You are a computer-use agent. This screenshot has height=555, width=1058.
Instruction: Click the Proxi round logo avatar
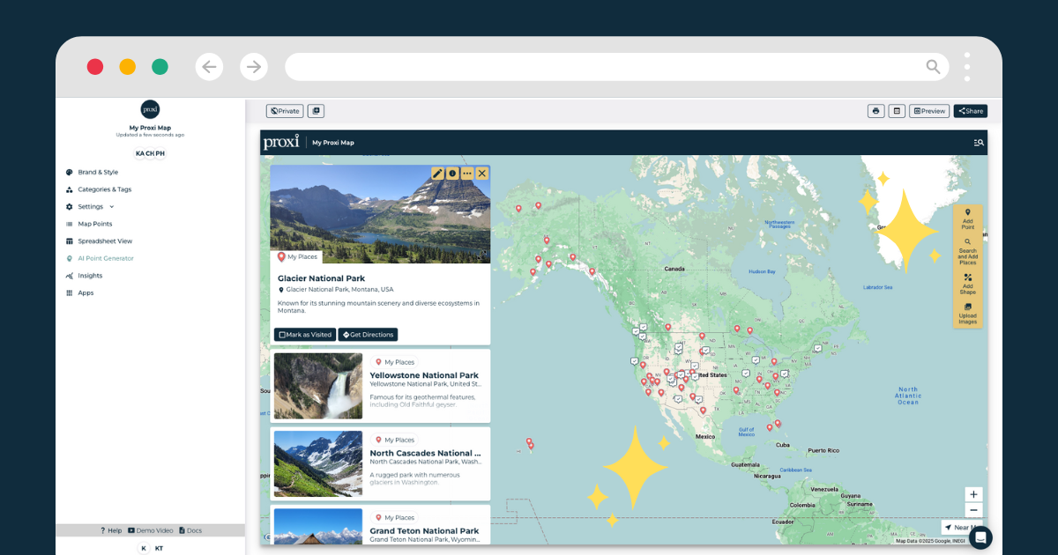coord(150,109)
